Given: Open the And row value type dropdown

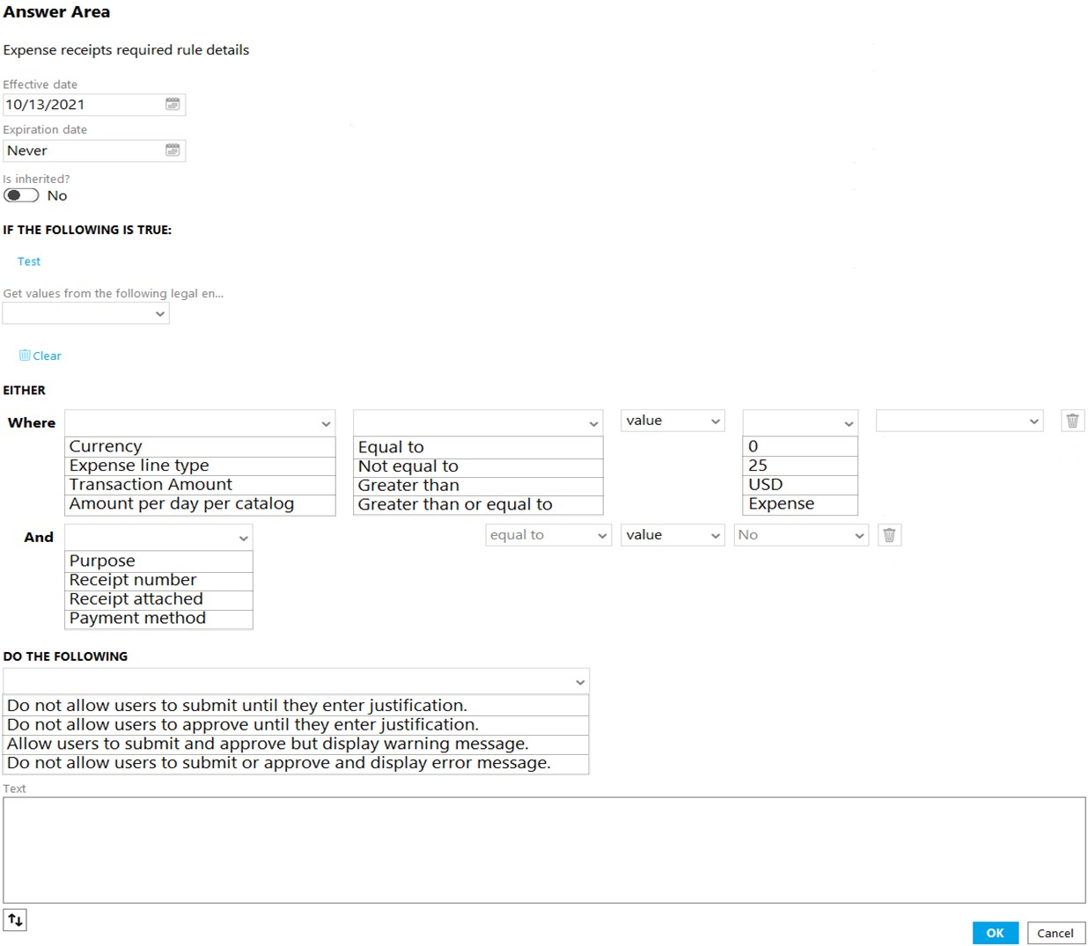Looking at the screenshot, I should pyautogui.click(x=673, y=535).
